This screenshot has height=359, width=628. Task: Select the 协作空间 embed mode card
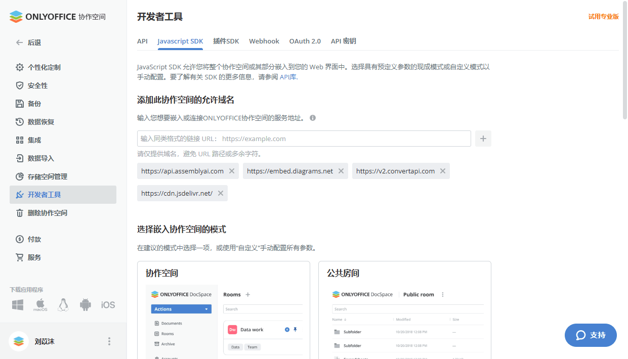(224, 310)
